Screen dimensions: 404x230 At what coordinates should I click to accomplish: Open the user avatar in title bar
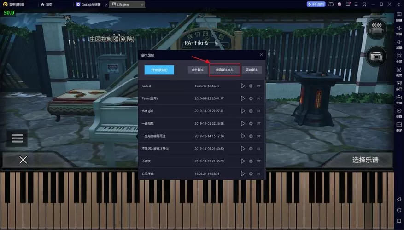pyautogui.click(x=340, y=4)
